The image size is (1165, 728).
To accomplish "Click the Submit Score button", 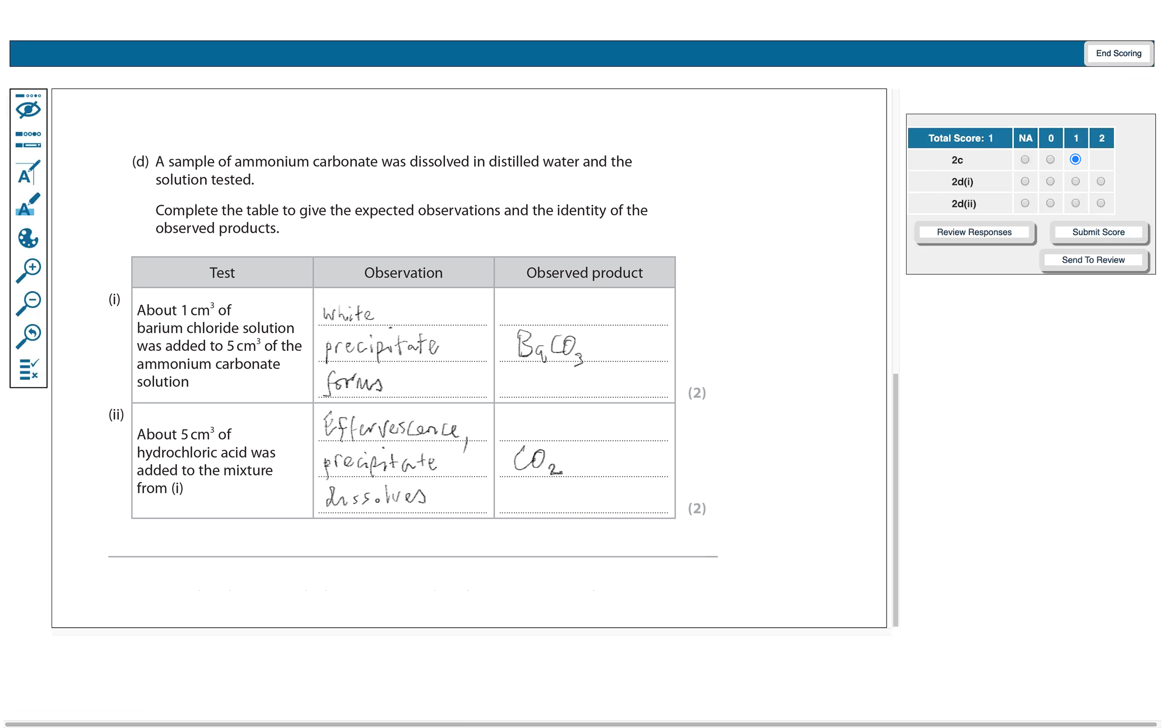I will pos(1098,232).
